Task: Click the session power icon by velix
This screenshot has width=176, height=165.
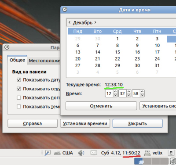Action: pyautogui.click(x=171, y=153)
